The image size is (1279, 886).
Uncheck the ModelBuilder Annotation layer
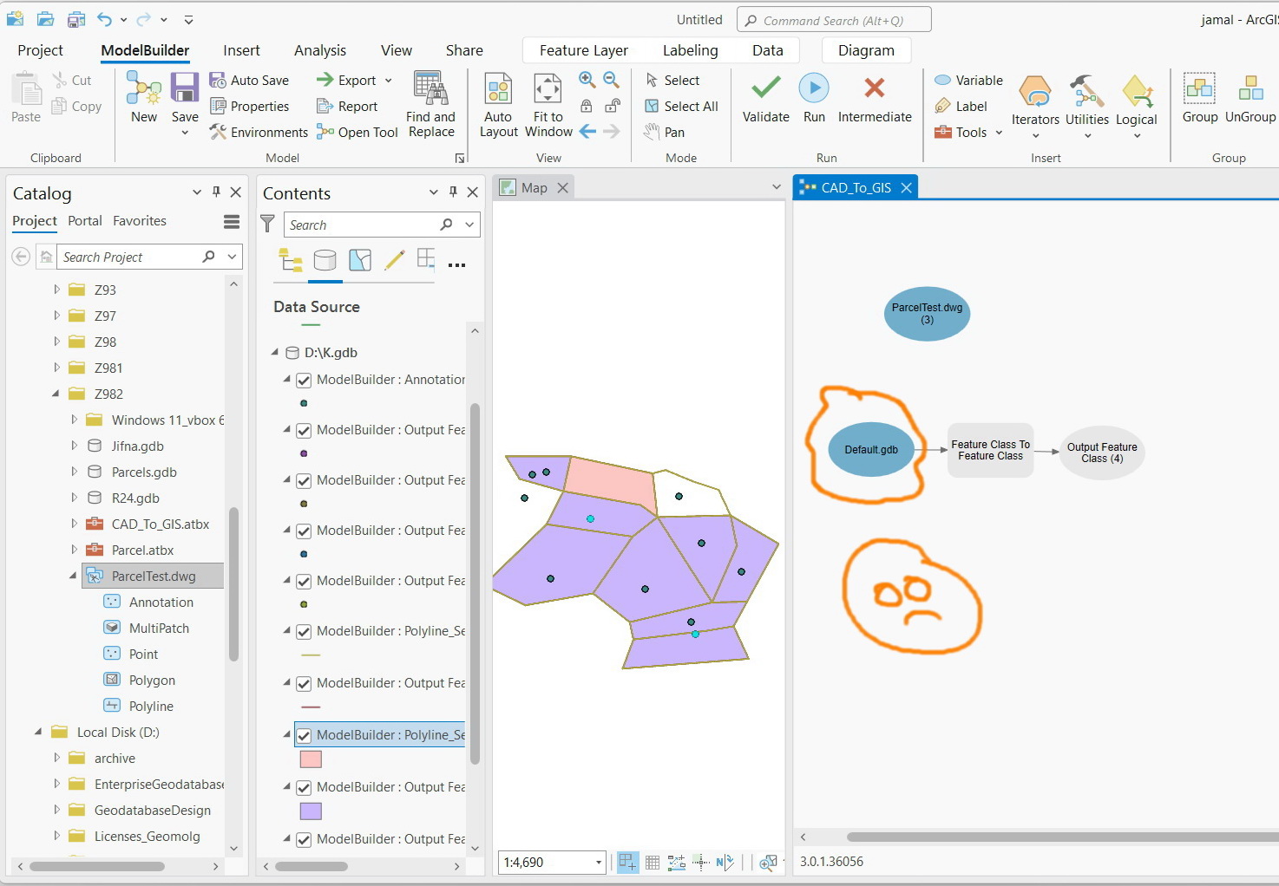tap(303, 380)
